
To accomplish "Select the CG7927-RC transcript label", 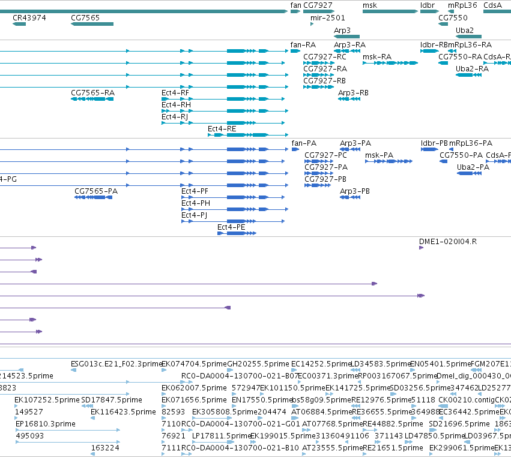I will (x=325, y=57).
